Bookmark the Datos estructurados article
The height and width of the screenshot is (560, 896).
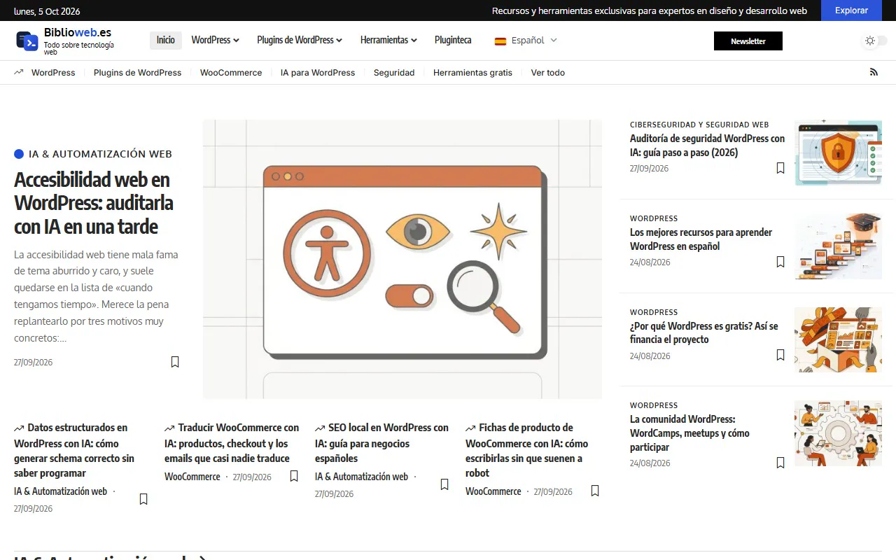click(x=143, y=499)
